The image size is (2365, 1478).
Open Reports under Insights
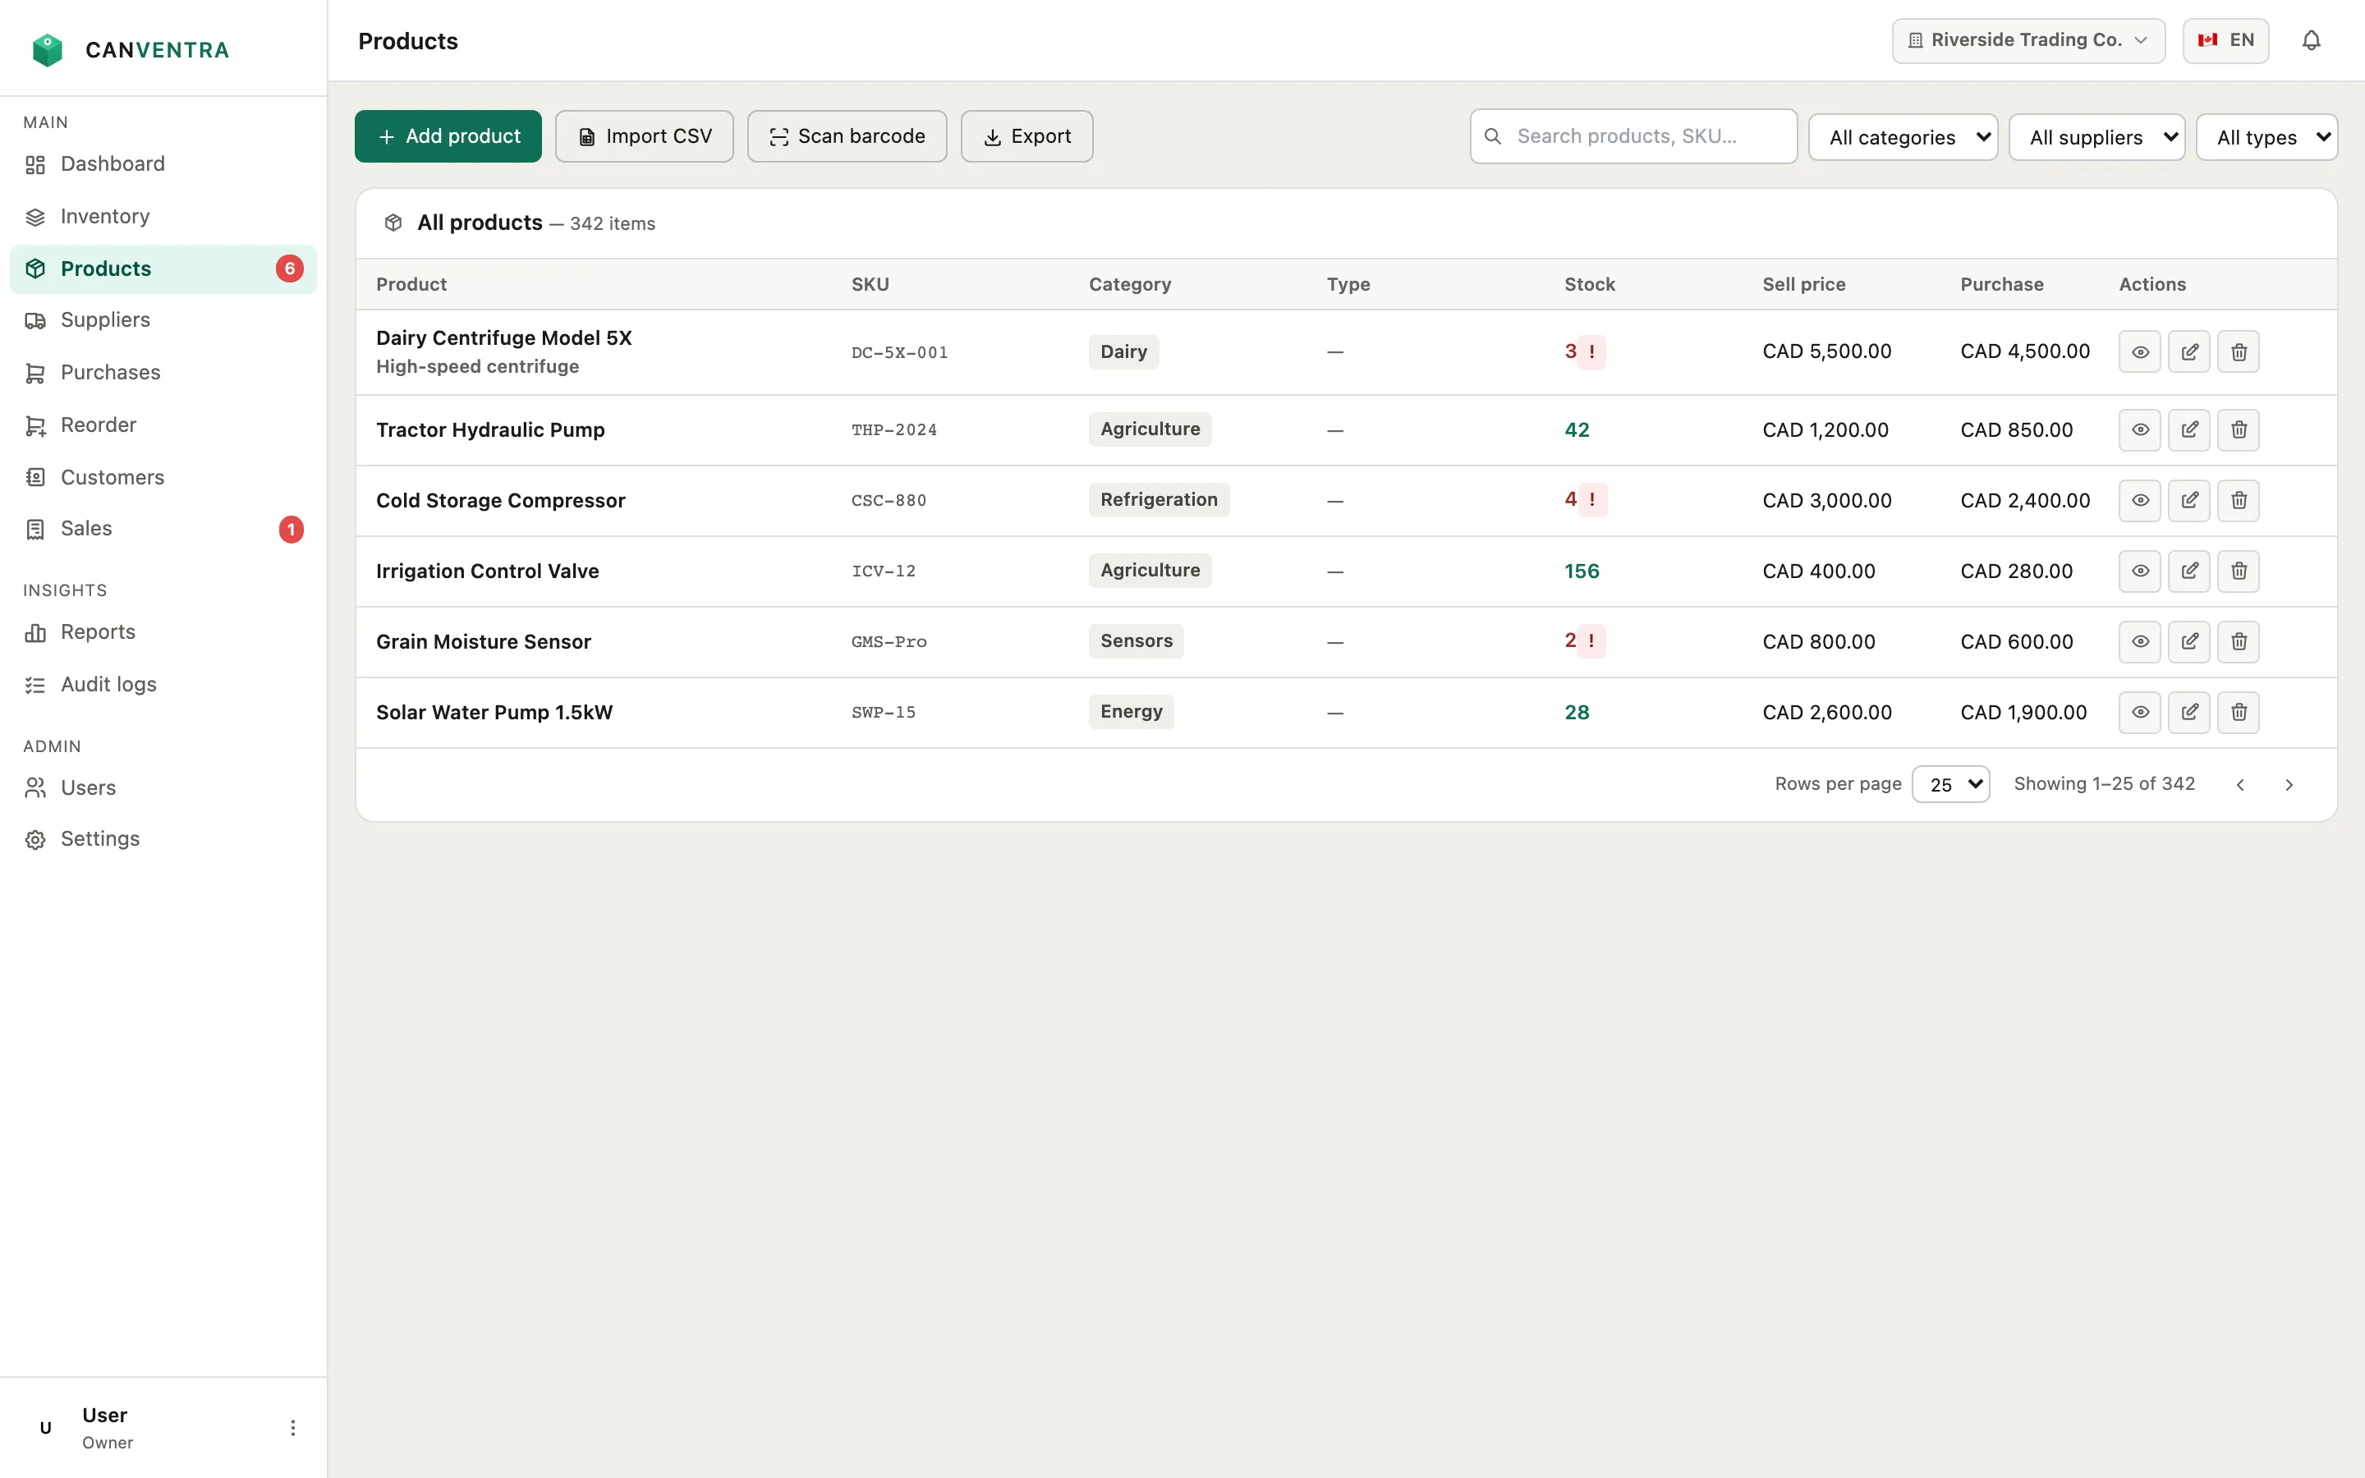click(163, 632)
